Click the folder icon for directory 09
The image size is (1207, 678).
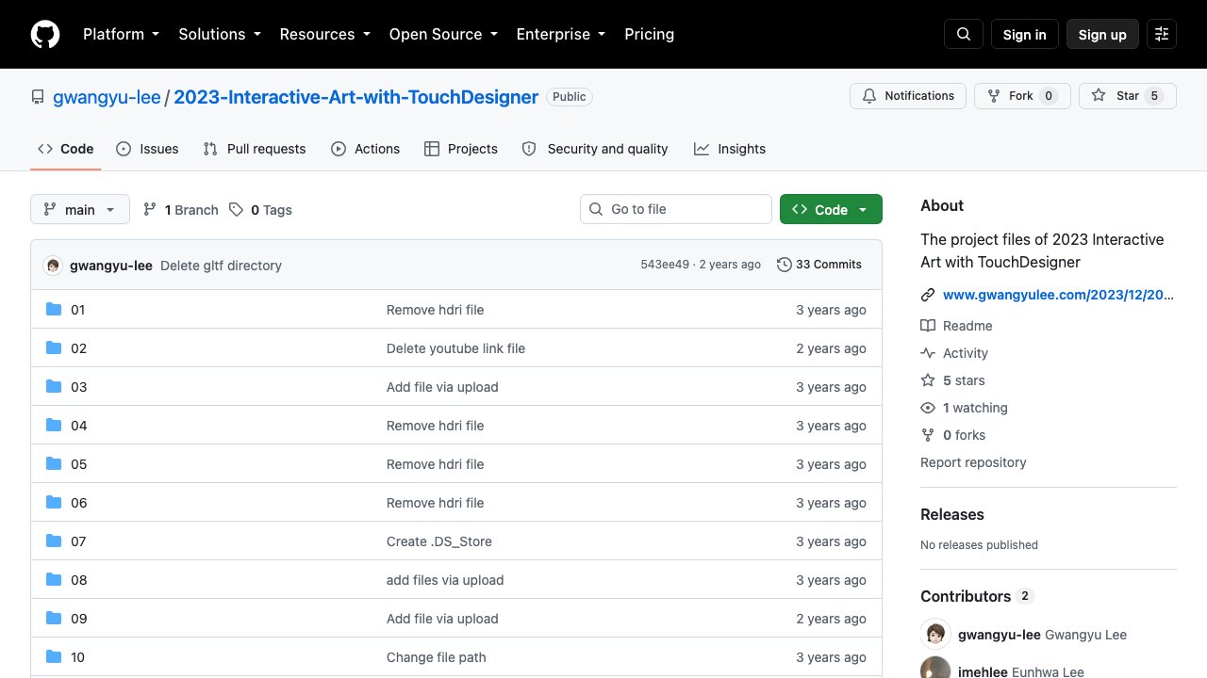coord(54,619)
